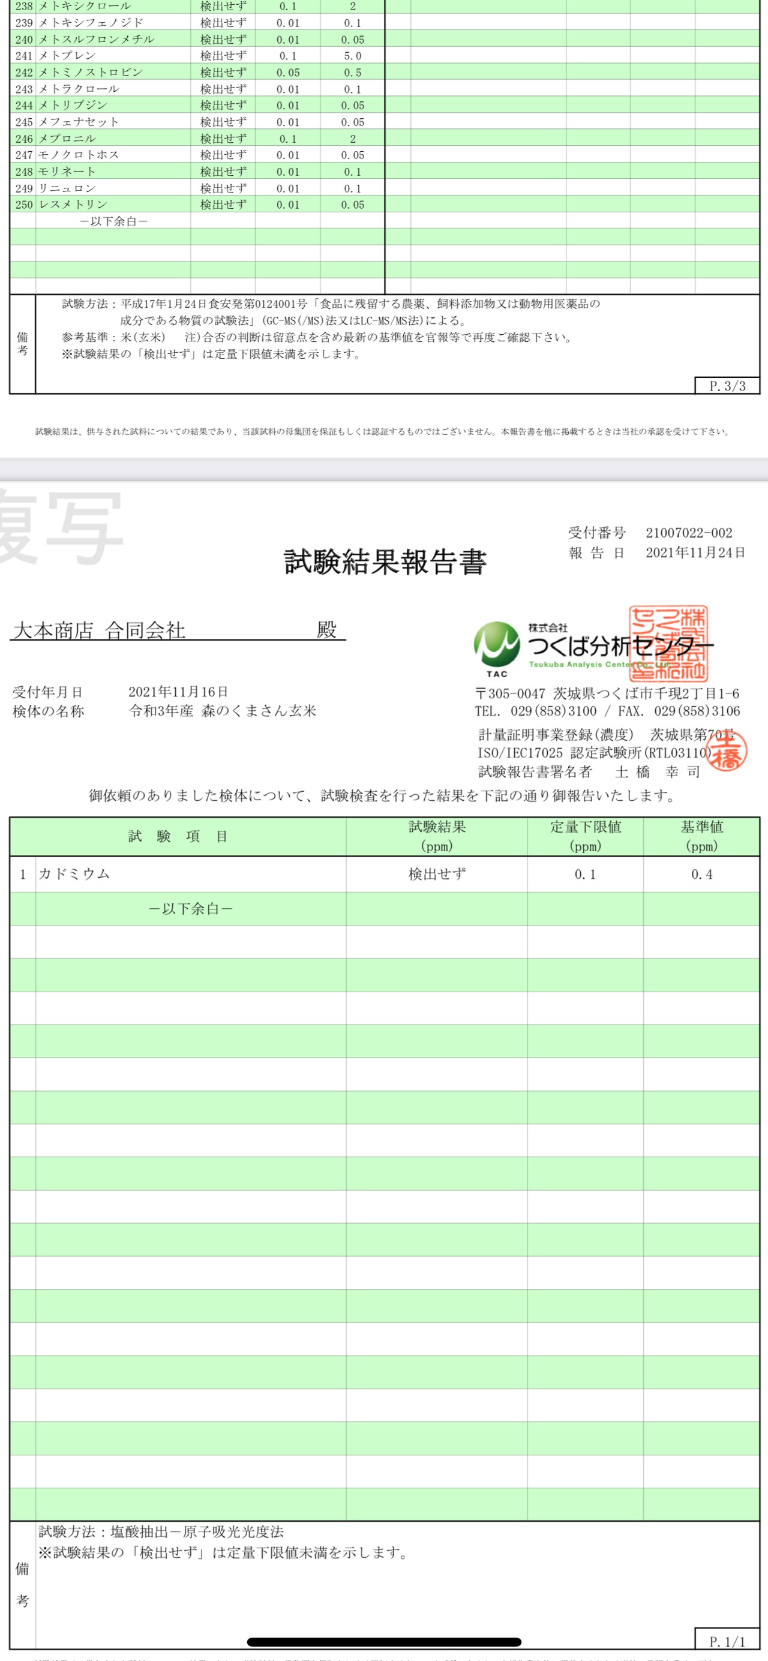768x1661 pixels.
Task: Select カドミウム quantitation limit 0.1
Action: pos(586,875)
